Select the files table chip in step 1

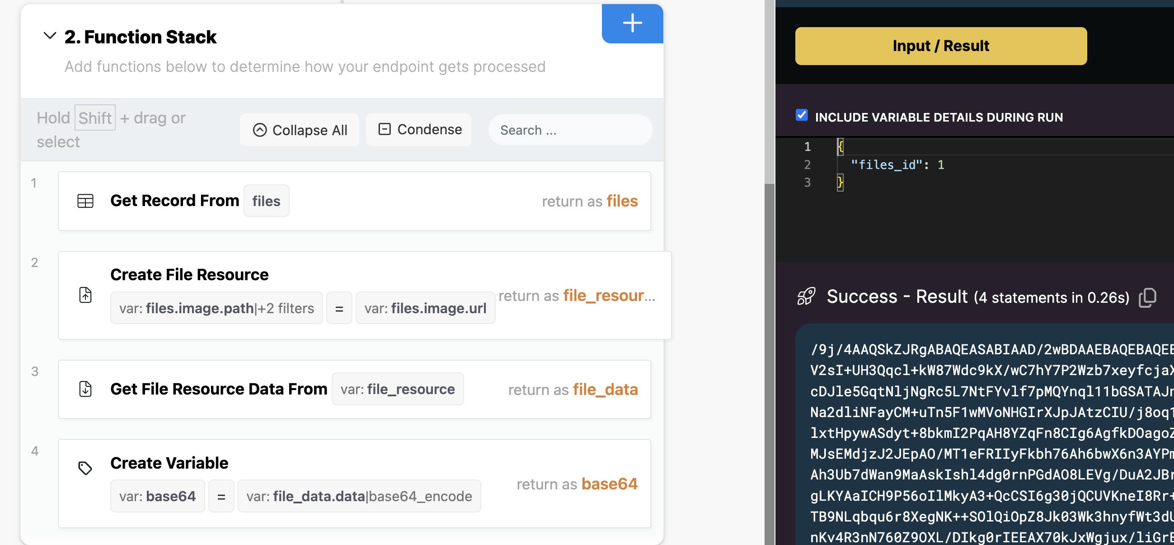266,201
